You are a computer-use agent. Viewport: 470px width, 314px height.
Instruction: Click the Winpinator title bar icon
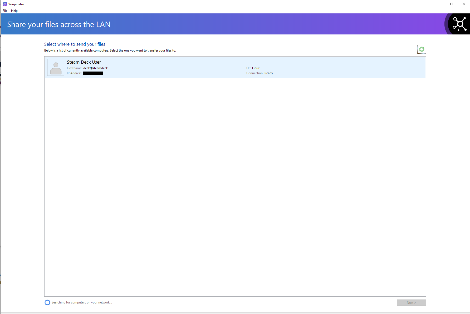click(5, 4)
